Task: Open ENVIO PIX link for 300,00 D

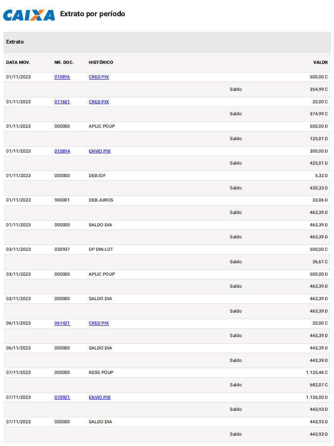Action: pos(100,151)
